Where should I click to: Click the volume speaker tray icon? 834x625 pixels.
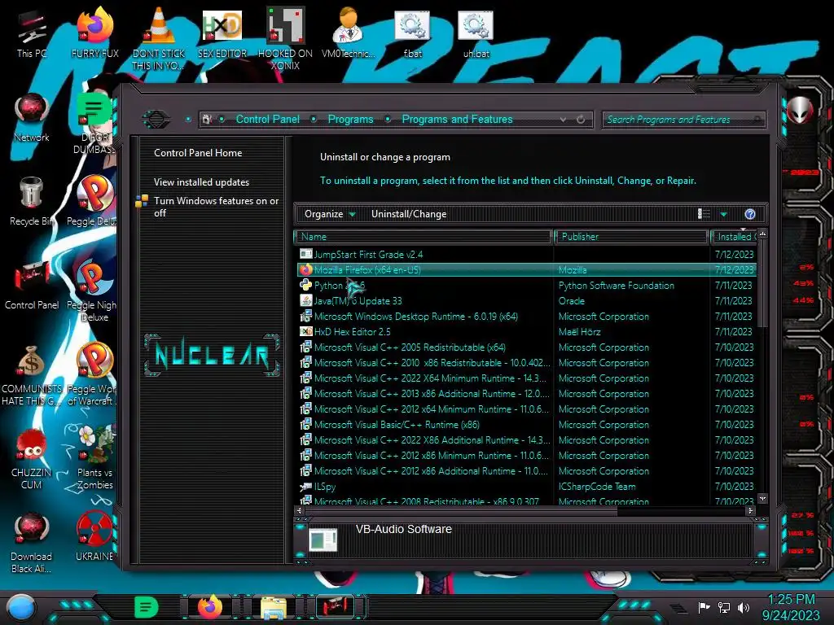(744, 607)
